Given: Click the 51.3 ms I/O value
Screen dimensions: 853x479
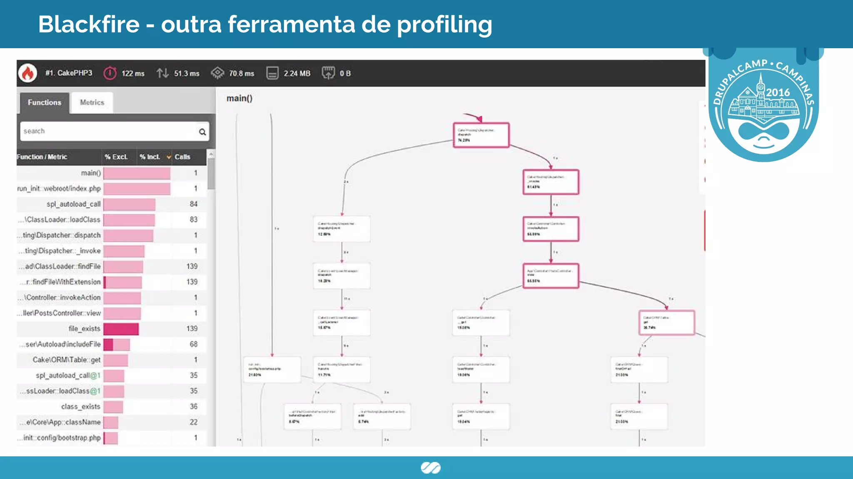Looking at the screenshot, I should click(187, 74).
